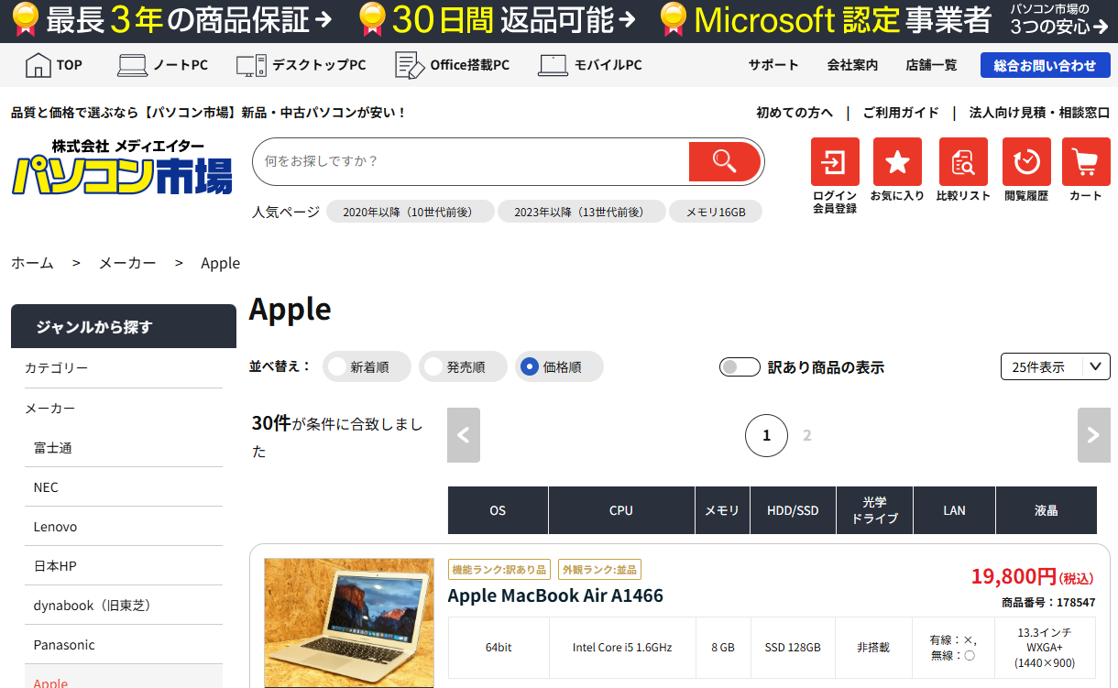Open the comparison list icon

pyautogui.click(x=963, y=162)
